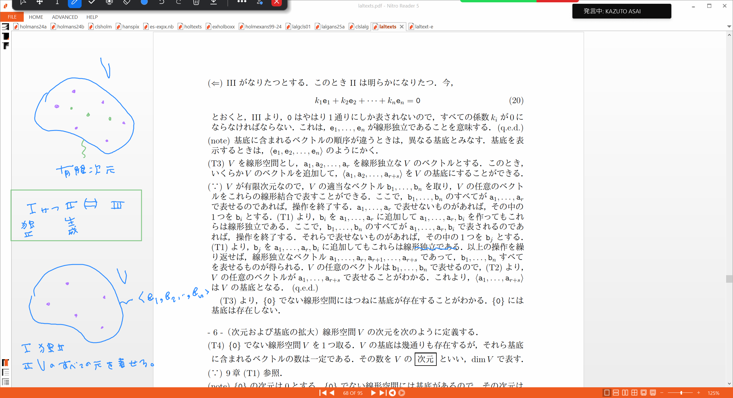Select the eraser annotation tool
The image size is (733, 398).
point(127,2)
